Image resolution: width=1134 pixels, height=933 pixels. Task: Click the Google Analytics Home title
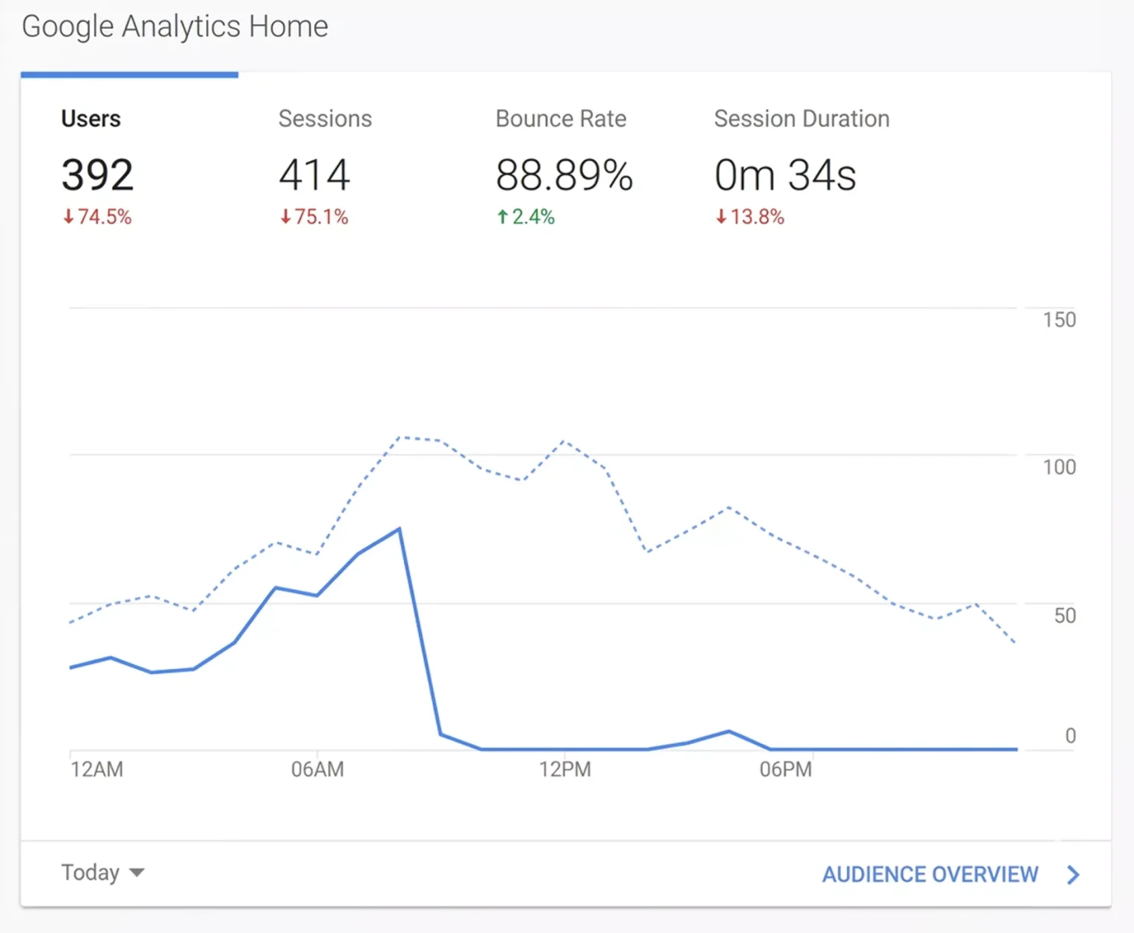point(176,26)
